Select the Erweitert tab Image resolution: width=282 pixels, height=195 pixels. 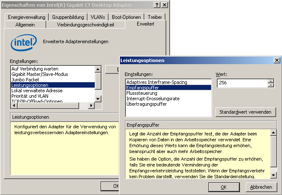coord(146,24)
